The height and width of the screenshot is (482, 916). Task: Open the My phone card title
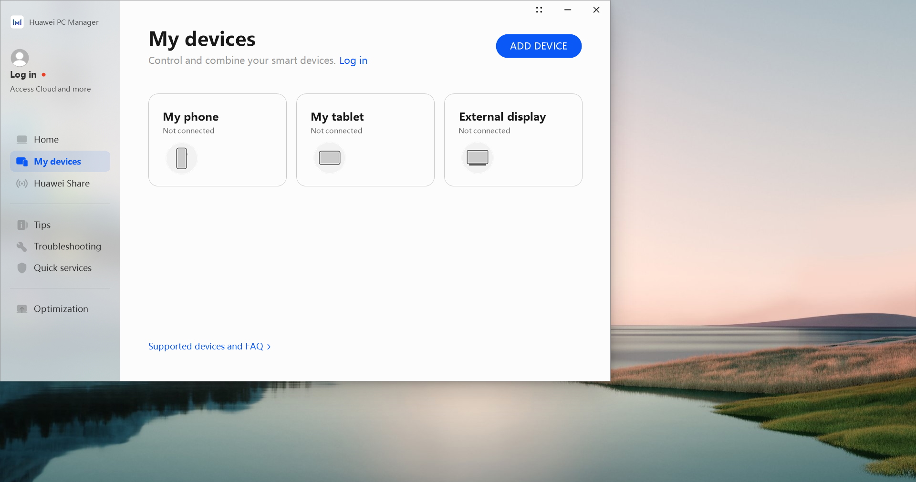[x=191, y=117]
